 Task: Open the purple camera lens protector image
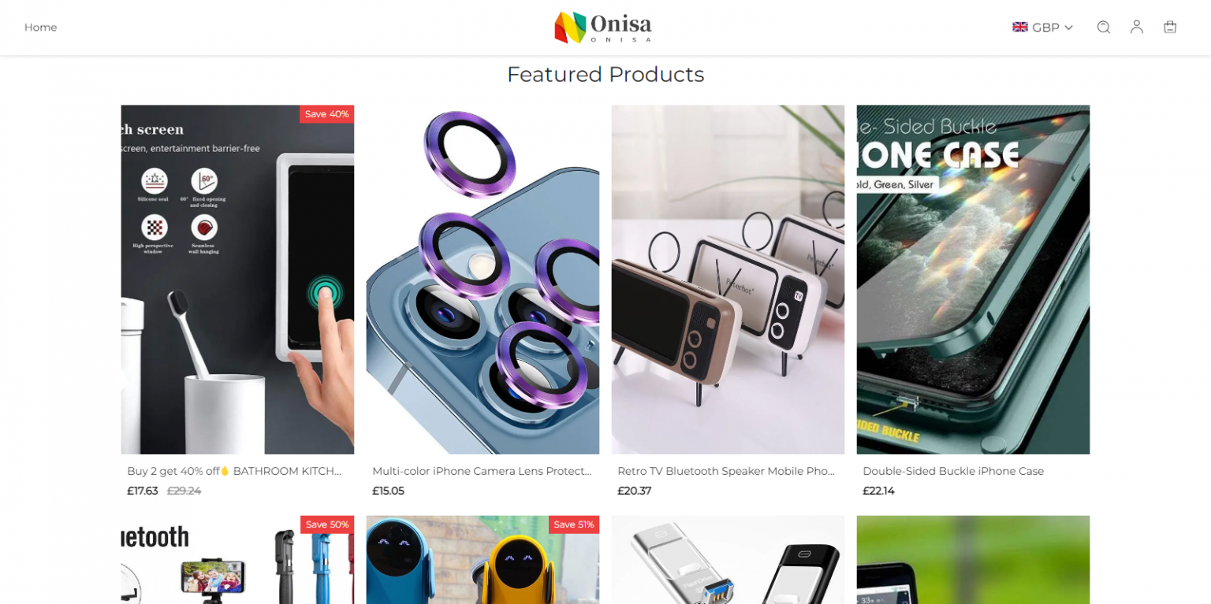[483, 280]
